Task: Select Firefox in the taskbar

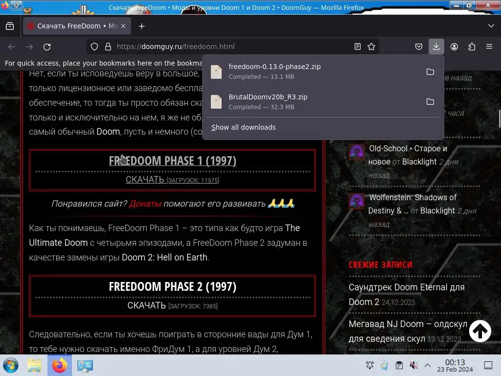Action: pyautogui.click(x=60, y=365)
